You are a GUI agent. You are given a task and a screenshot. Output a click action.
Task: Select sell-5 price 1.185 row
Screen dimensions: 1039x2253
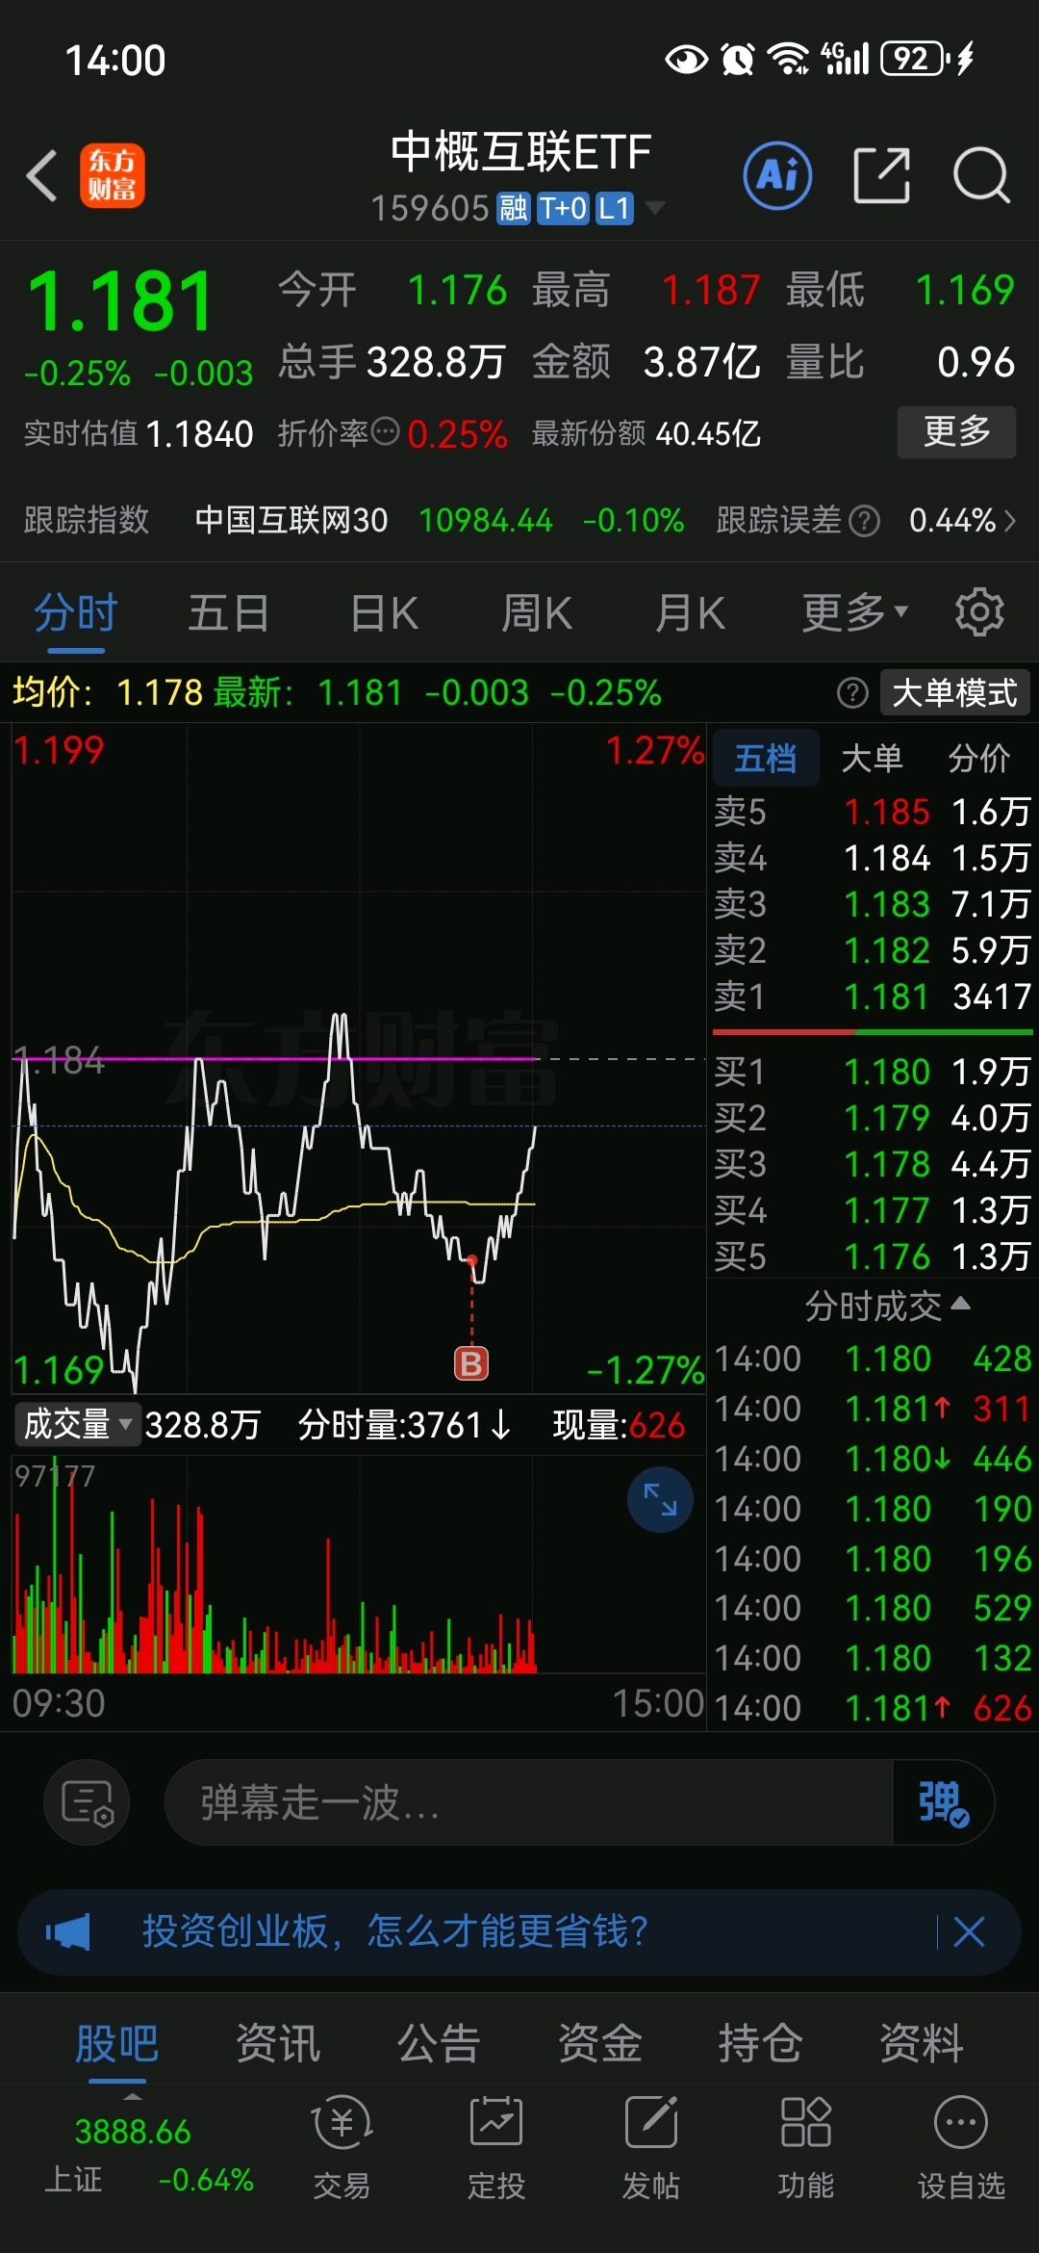(x=873, y=812)
